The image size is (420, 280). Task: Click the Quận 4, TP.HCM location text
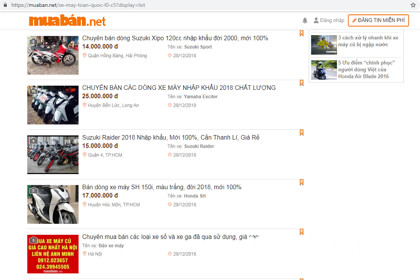[x=105, y=155]
